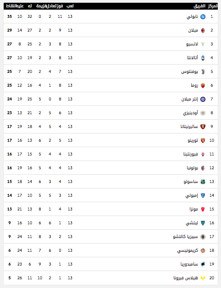
Task: Click the Inter Milan badge
Action: pyautogui.click(x=203, y=99)
